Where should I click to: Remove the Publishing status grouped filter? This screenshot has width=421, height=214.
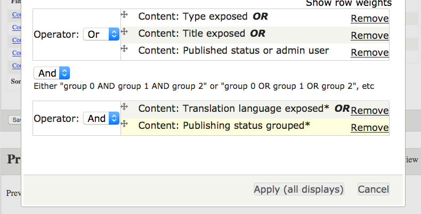[369, 128]
